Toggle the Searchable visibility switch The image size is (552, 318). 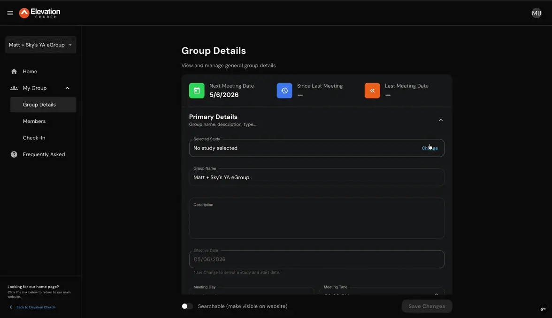(187, 306)
